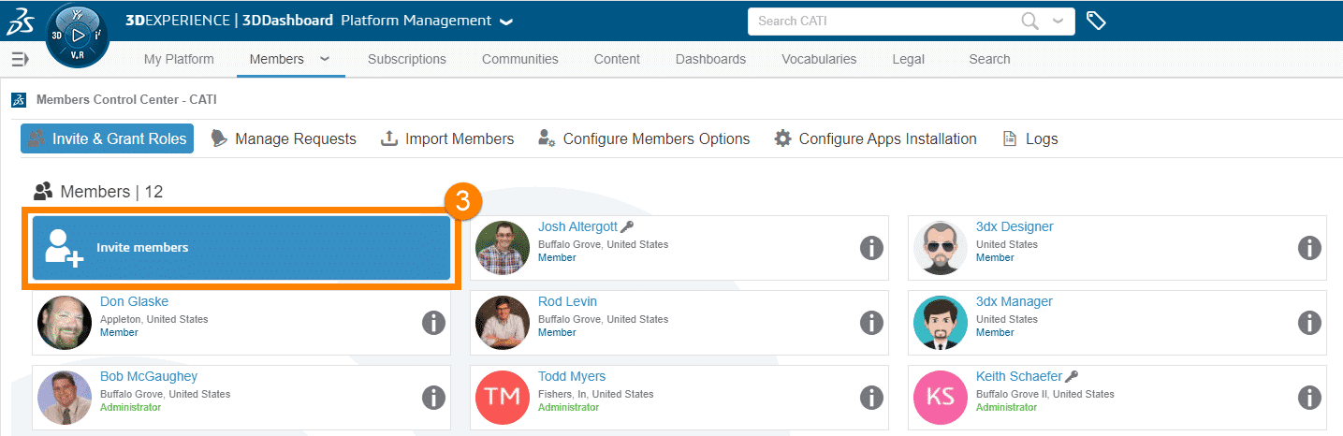Image resolution: width=1343 pixels, height=436 pixels.
Task: Open the 3DEXPERIENCE compass
Action: point(78,37)
